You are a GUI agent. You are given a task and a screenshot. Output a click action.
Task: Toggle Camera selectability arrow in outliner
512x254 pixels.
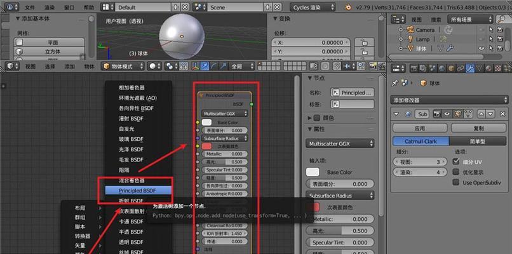(x=491, y=30)
